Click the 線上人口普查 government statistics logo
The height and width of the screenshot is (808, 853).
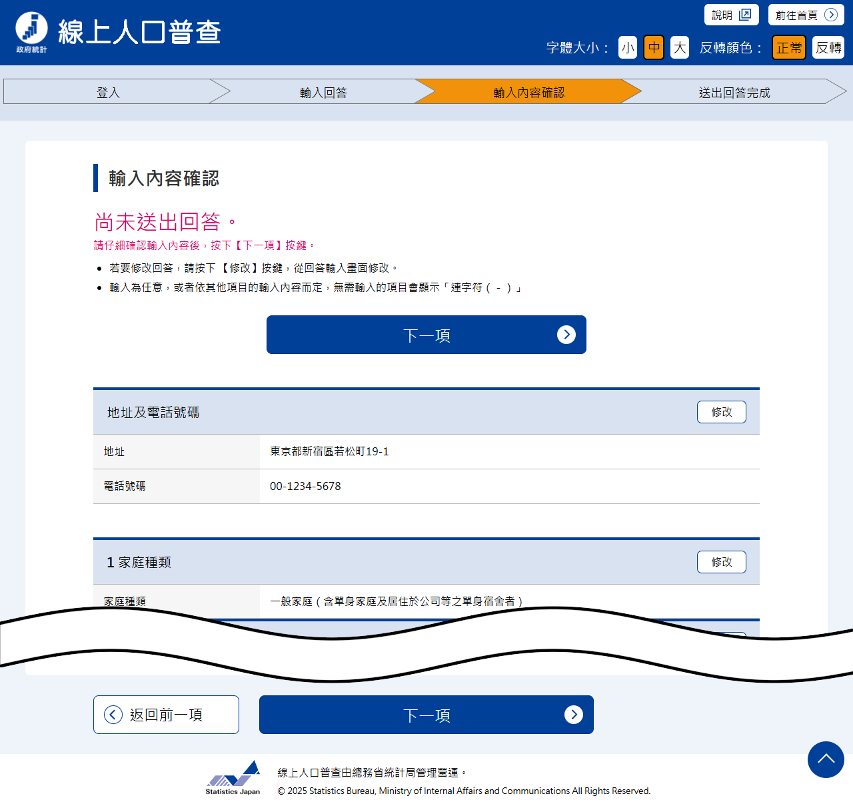click(x=118, y=32)
